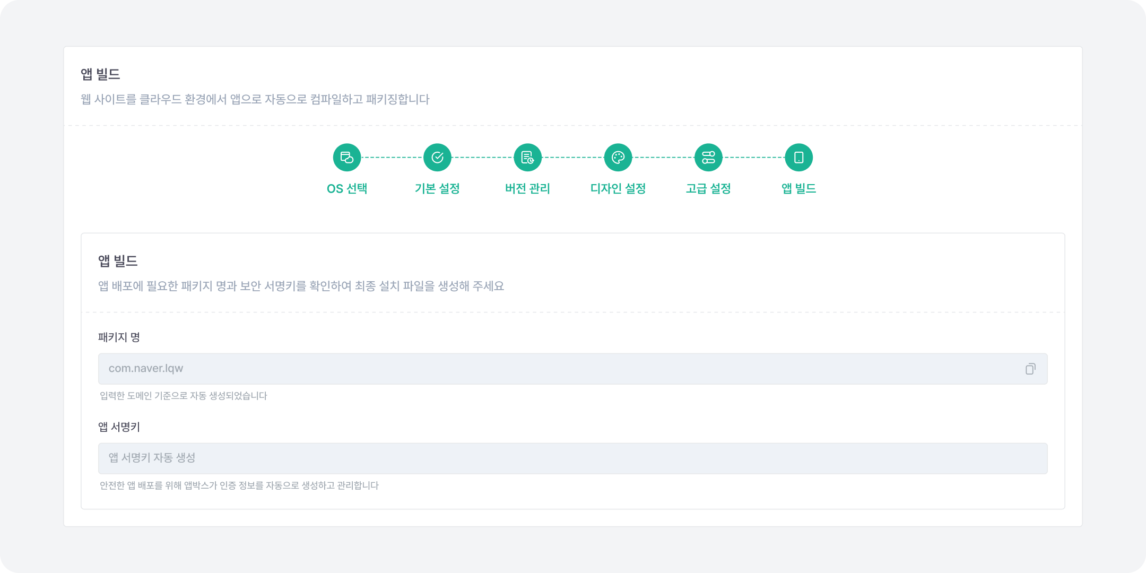Click the subtitle 웹 사이트를 클라우드 환경에서 앱으로
Image resolution: width=1146 pixels, height=573 pixels.
[255, 99]
